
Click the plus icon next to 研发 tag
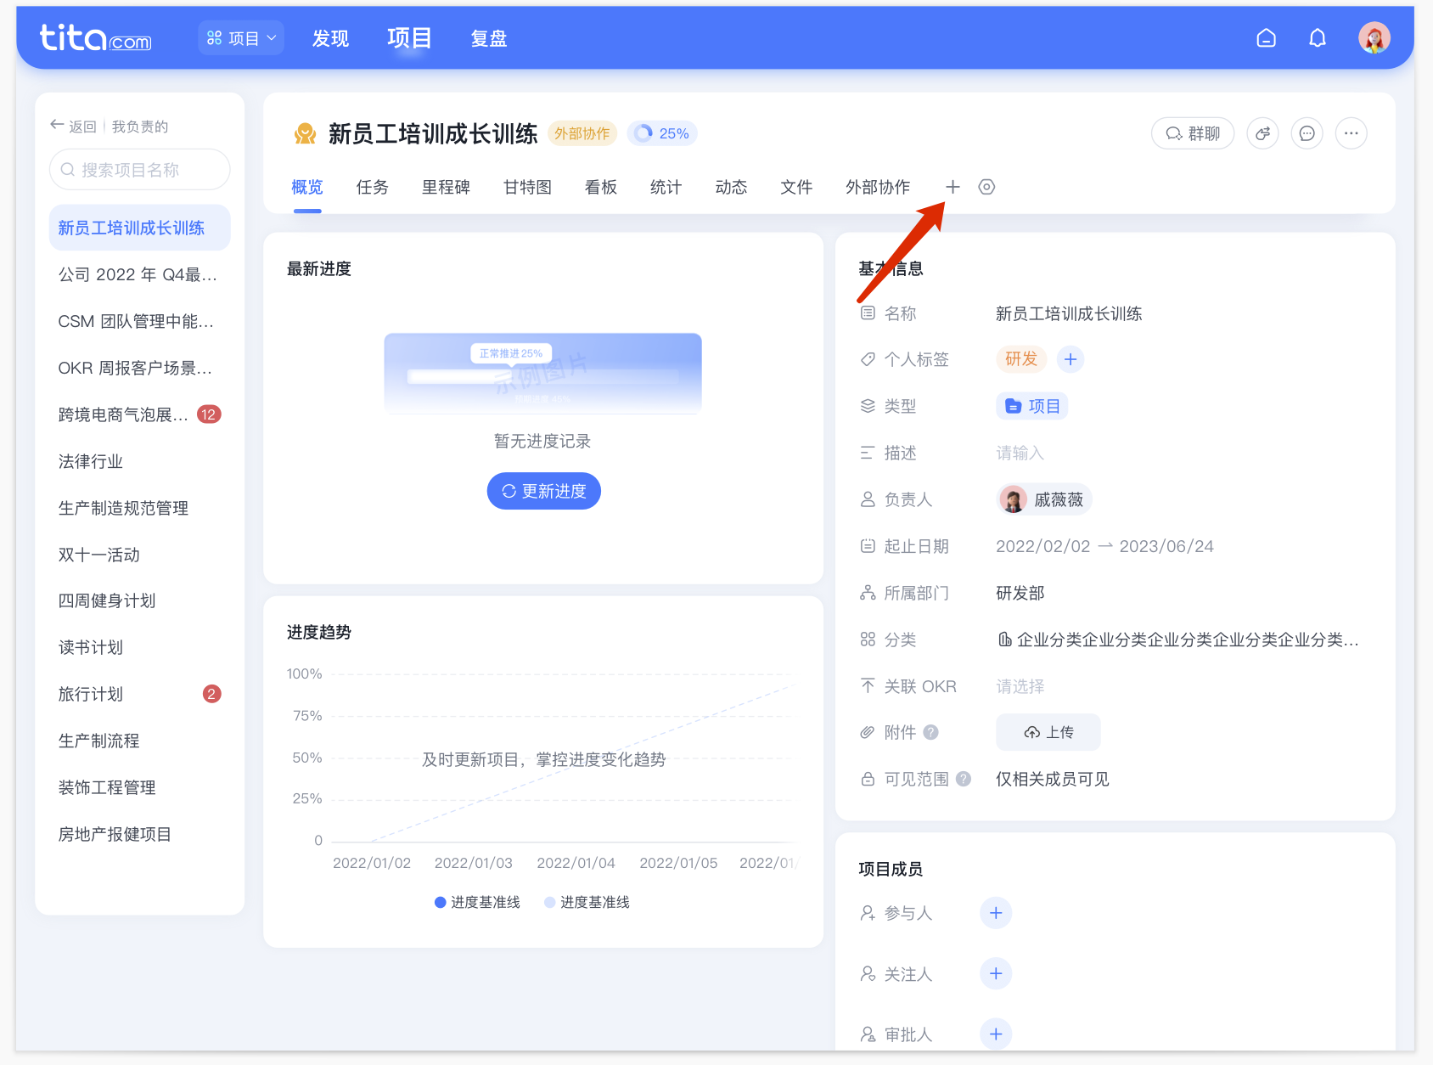tap(1071, 359)
